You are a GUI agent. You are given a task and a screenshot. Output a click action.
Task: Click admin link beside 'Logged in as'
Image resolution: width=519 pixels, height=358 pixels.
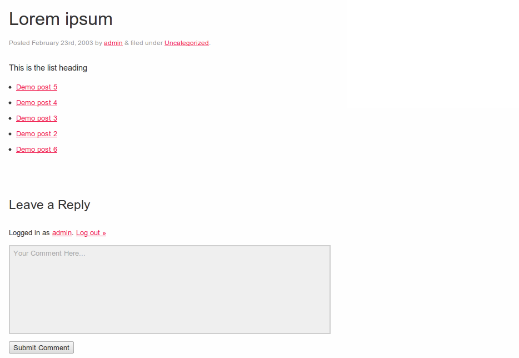pyautogui.click(x=62, y=233)
